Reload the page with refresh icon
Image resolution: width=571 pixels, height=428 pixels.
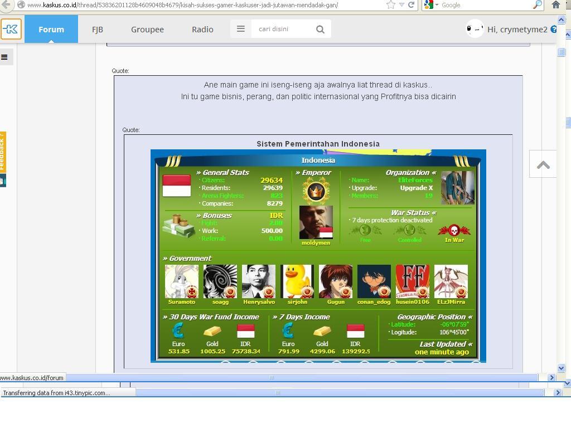pos(412,4)
